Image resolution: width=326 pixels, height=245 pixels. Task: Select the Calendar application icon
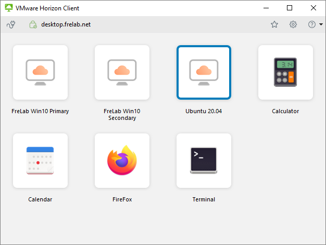click(40, 160)
